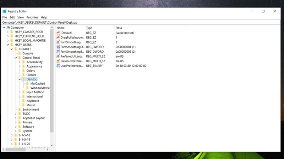Click the Colors folder icon

point(23,71)
